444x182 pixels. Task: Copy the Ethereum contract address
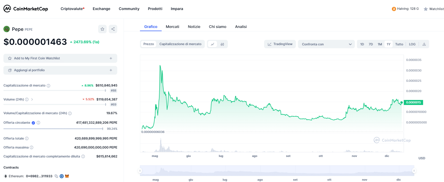pos(56,176)
